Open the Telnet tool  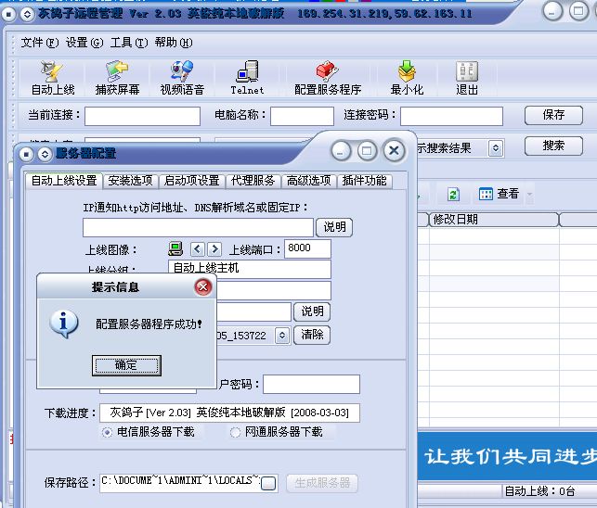(x=248, y=78)
